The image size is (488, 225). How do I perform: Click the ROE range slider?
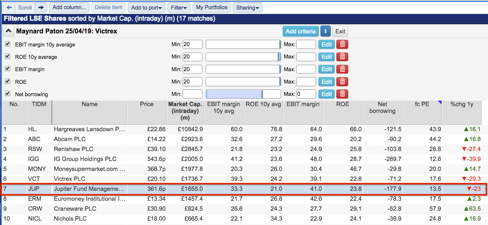(243, 82)
